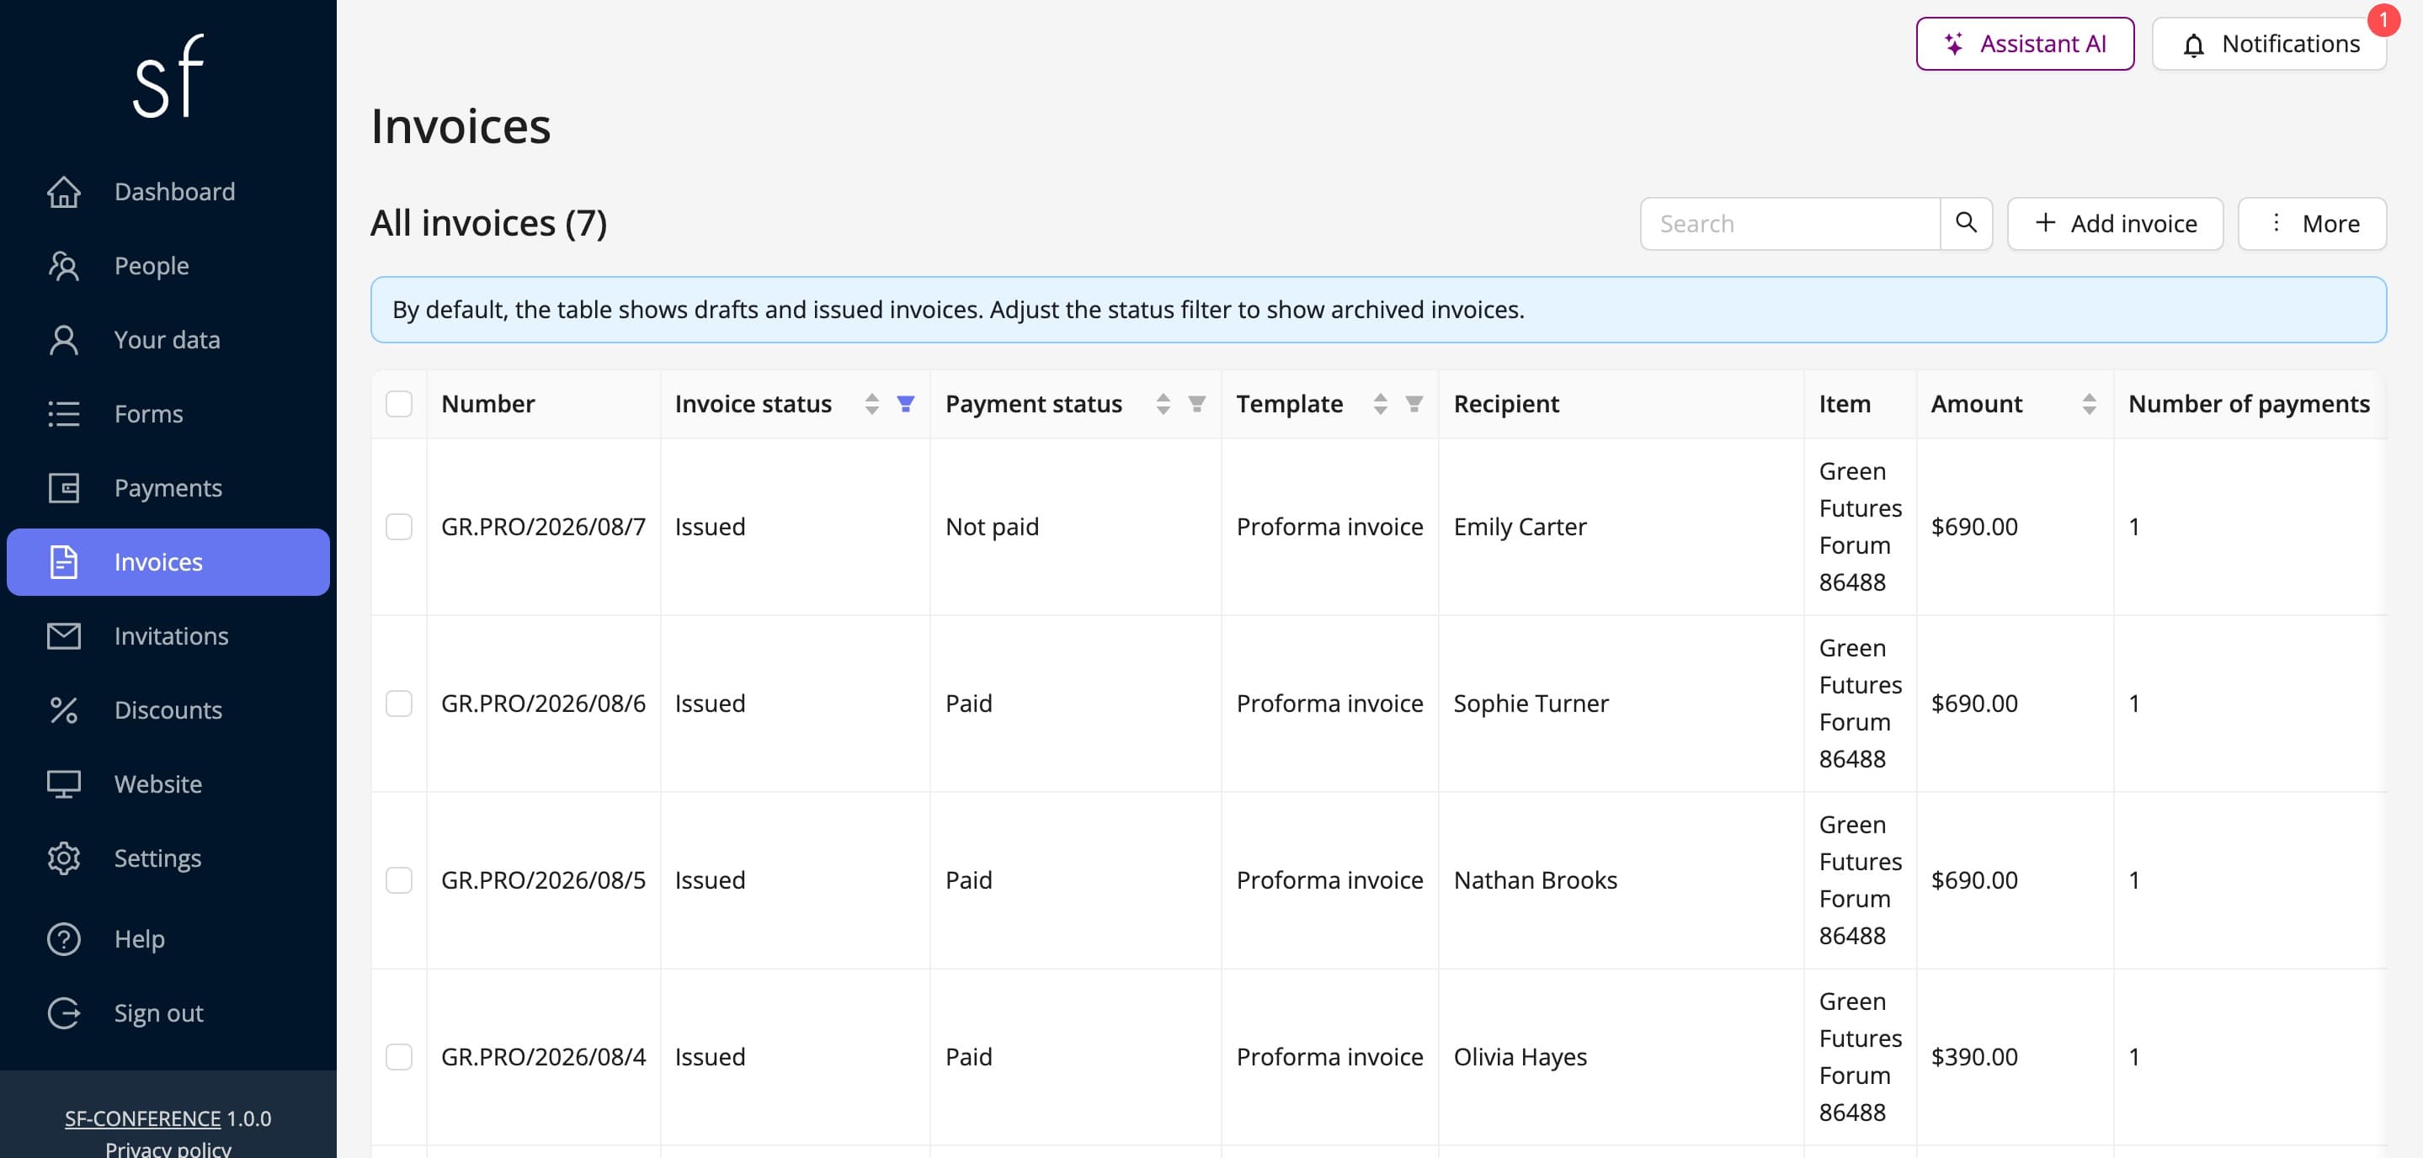Open Your data in the sidebar

(168, 340)
